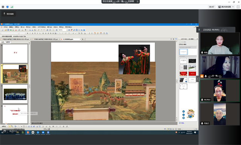This screenshot has width=241, height=145.
Task: Close the design template side panel
Action: pyautogui.click(x=197, y=39)
